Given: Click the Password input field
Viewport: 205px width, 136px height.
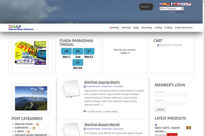Looking at the screenshot, I should [x=171, y=104].
